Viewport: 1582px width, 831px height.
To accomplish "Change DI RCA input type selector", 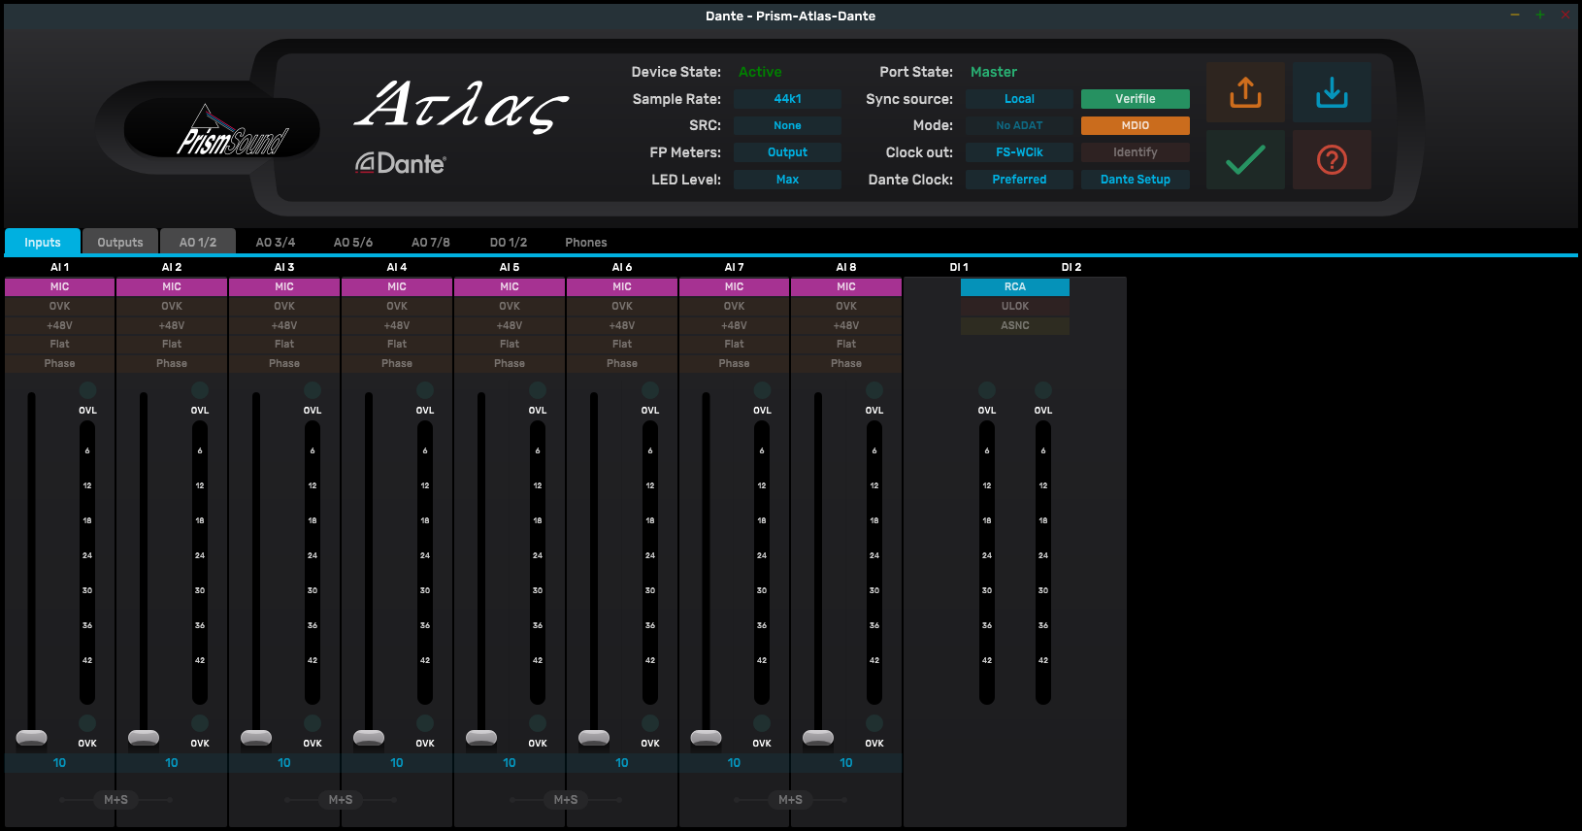I will [x=1015, y=287].
